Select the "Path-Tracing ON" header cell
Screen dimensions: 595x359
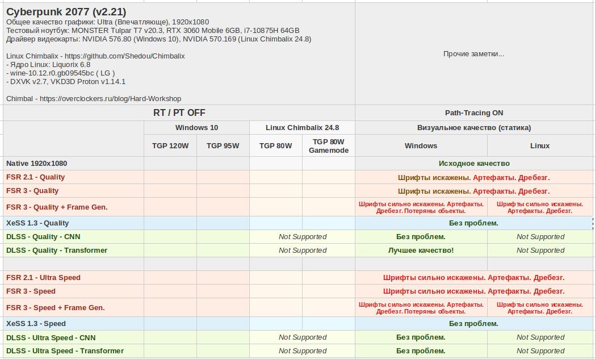474,113
